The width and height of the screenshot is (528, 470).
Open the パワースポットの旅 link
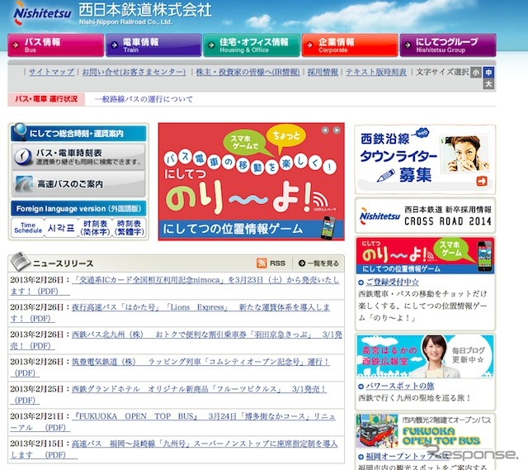[399, 386]
